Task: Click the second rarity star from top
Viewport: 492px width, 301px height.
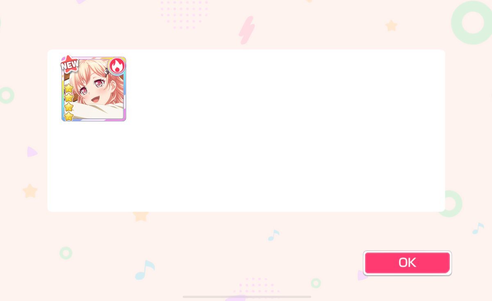Action: click(x=69, y=98)
